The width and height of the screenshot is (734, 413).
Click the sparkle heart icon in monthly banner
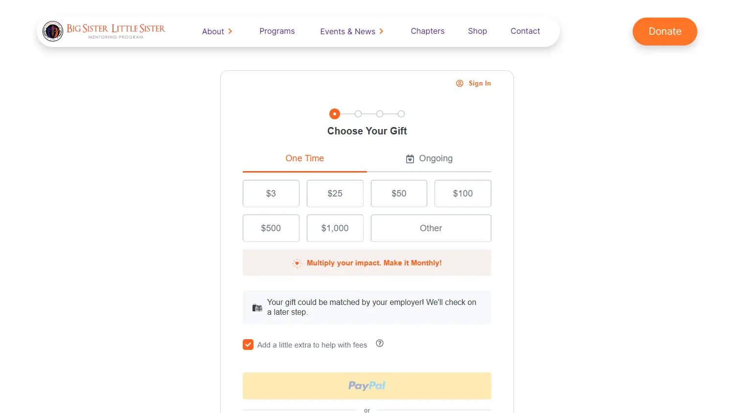(x=297, y=263)
